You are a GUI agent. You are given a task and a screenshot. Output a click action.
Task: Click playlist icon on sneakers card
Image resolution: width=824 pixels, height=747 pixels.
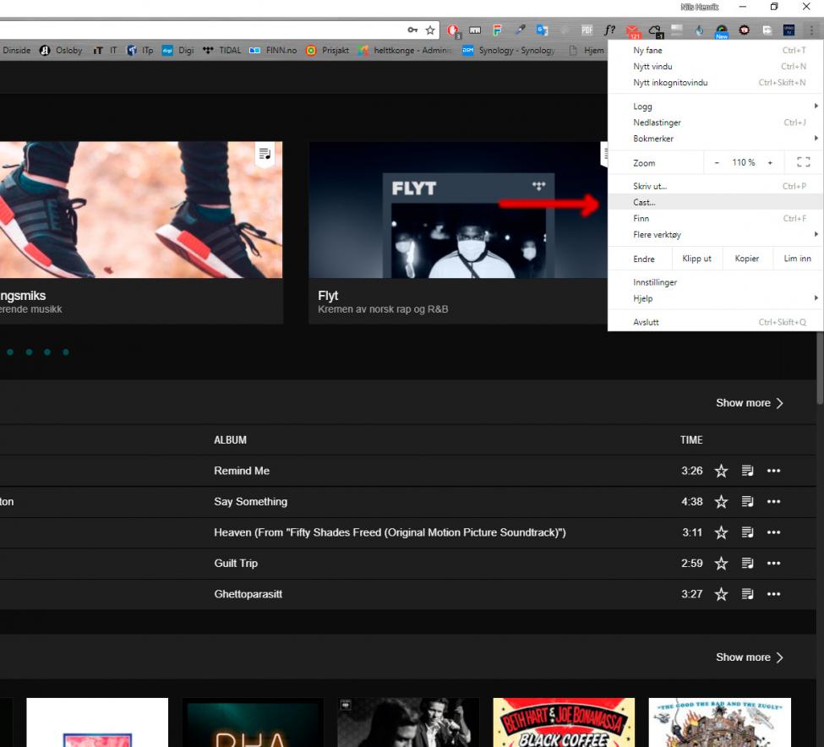[265, 154]
